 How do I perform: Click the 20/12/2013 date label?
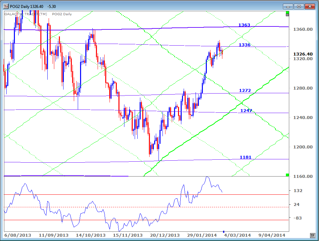(x=165, y=235)
